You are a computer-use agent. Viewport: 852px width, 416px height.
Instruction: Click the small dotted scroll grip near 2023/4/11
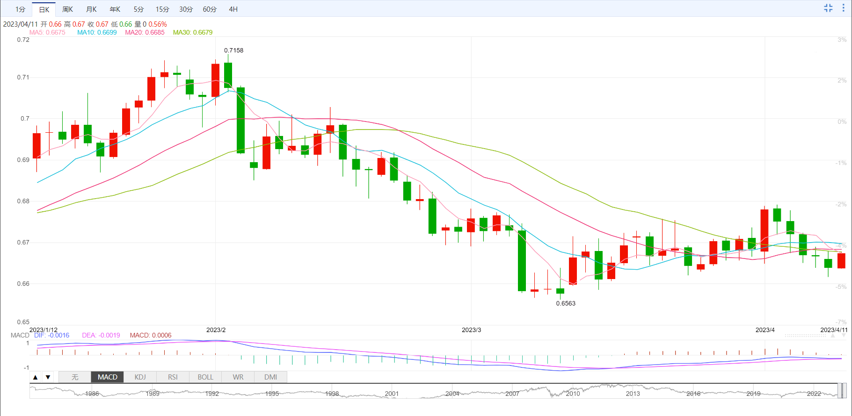(x=806, y=335)
